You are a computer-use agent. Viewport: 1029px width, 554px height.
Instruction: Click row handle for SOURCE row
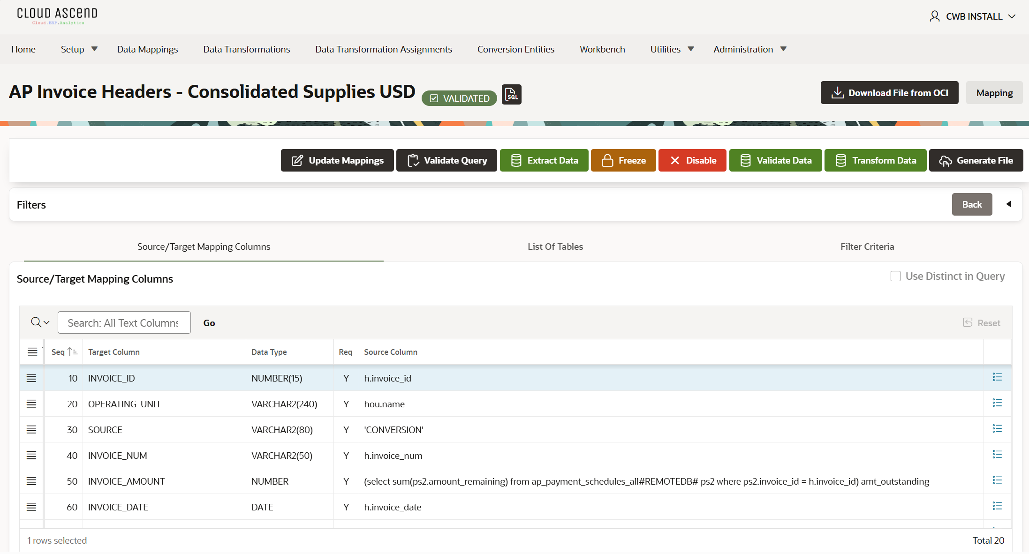(31, 430)
